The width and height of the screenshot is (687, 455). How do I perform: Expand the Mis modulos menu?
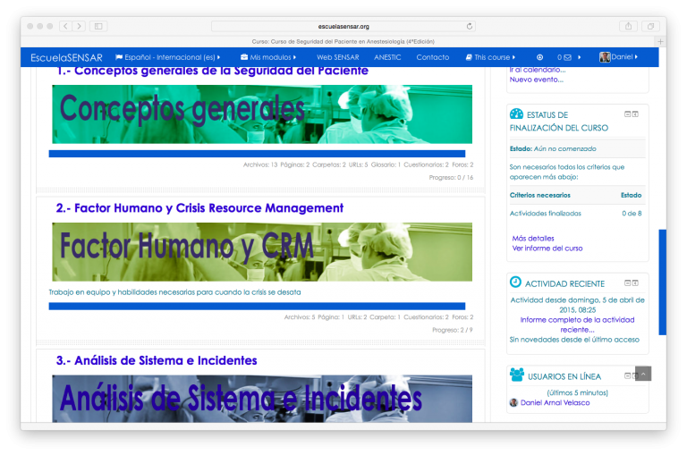pos(268,57)
